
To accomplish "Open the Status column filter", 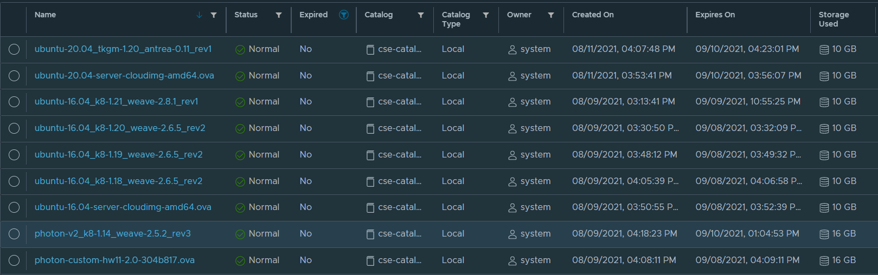I will pos(279,15).
